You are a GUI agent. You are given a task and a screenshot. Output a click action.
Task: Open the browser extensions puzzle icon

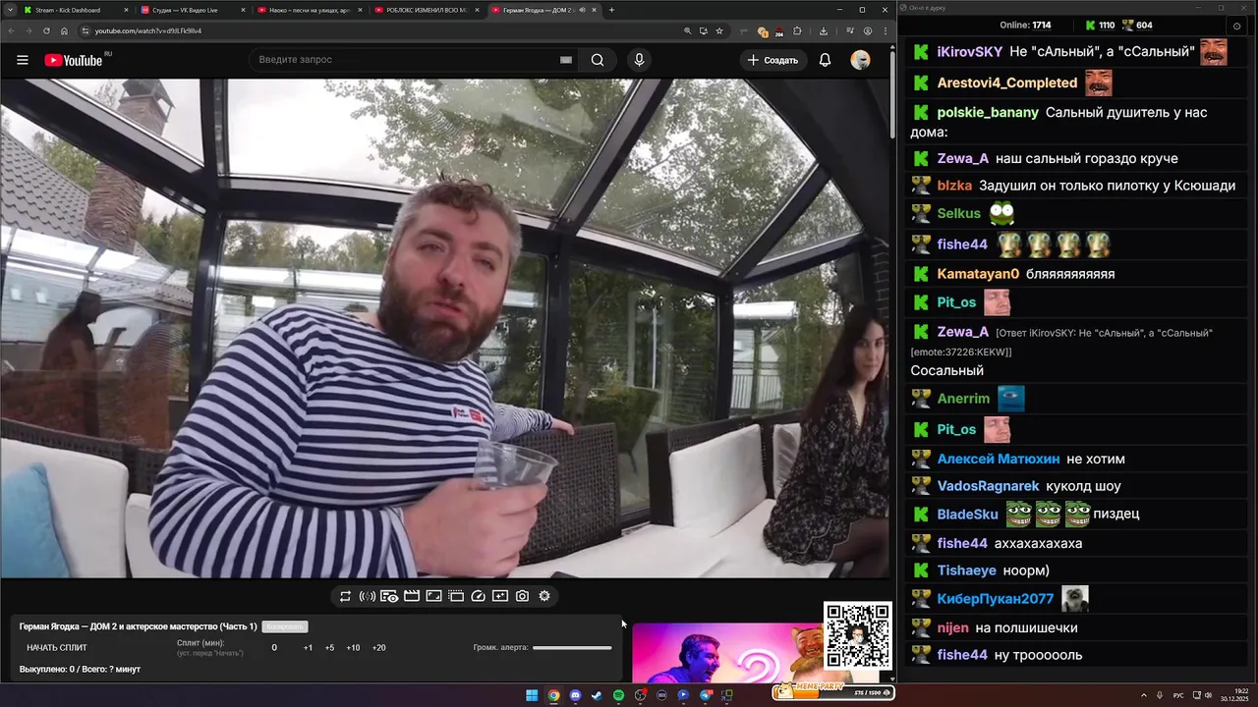click(x=797, y=30)
